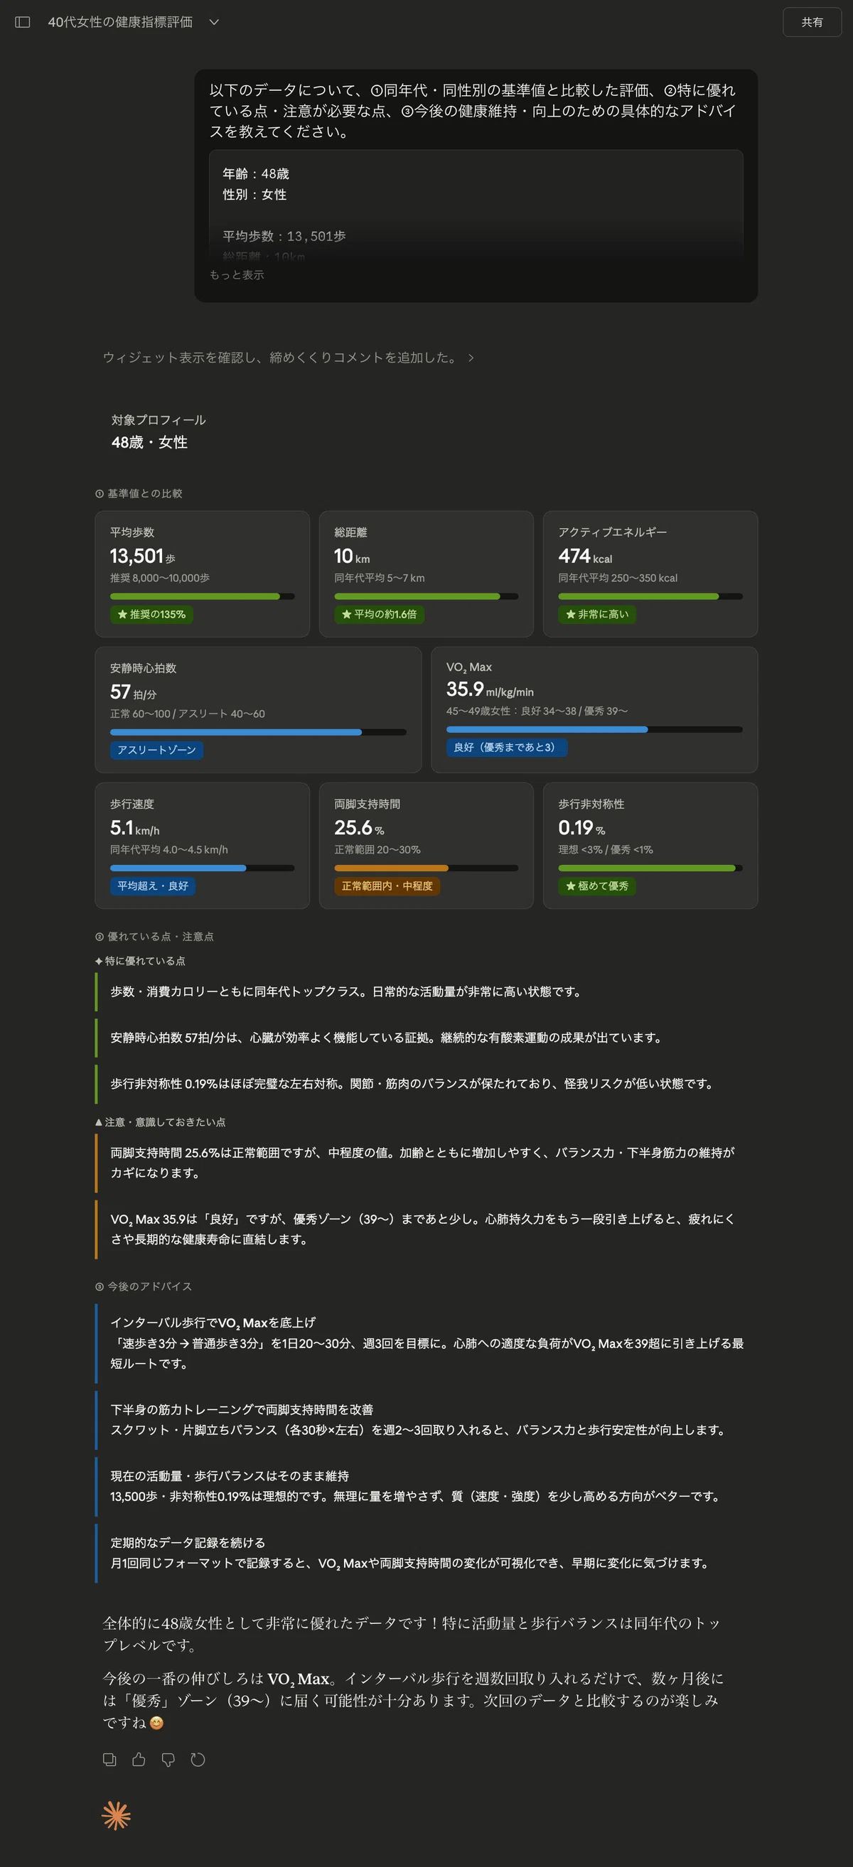Viewport: 853px width, 1867px height.
Task: Click the インターバル歩行でVO2 Maxを底上げ advice title
Action: point(213,1323)
